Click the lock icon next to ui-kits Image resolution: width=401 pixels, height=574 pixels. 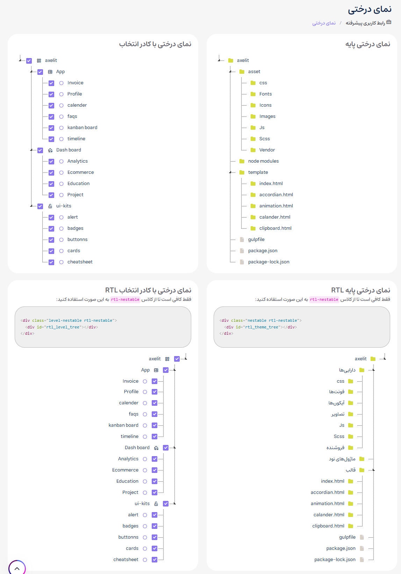coord(50,206)
